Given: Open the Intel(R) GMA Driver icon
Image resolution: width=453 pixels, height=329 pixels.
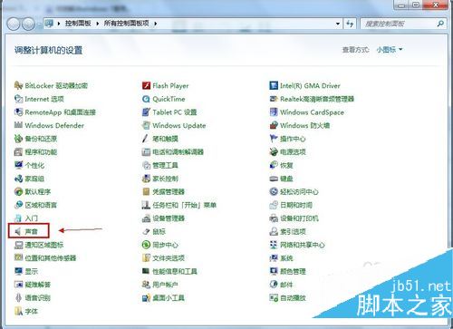Looking at the screenshot, I should [274, 85].
